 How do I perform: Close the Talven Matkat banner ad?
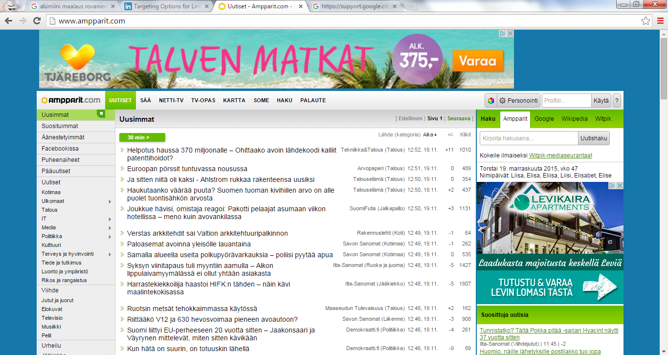pyautogui.click(x=510, y=34)
